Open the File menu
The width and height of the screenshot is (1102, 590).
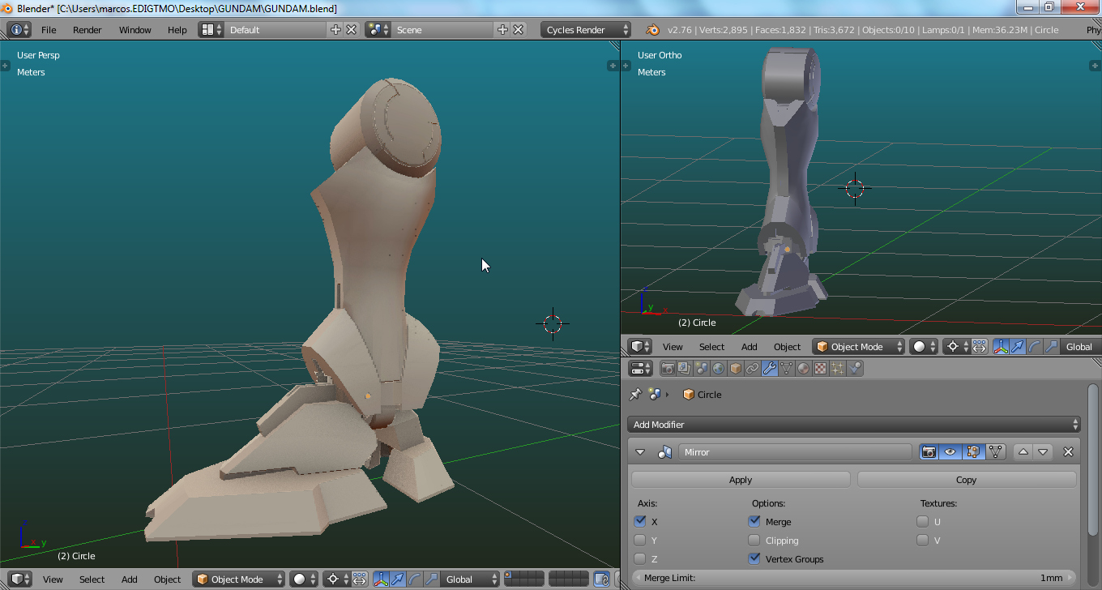tap(49, 30)
